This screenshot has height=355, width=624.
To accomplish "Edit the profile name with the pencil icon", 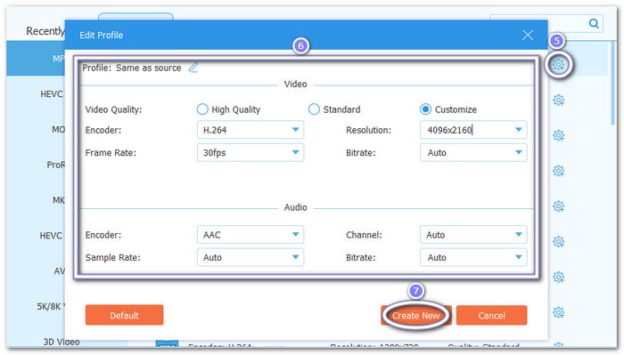I will tap(193, 68).
